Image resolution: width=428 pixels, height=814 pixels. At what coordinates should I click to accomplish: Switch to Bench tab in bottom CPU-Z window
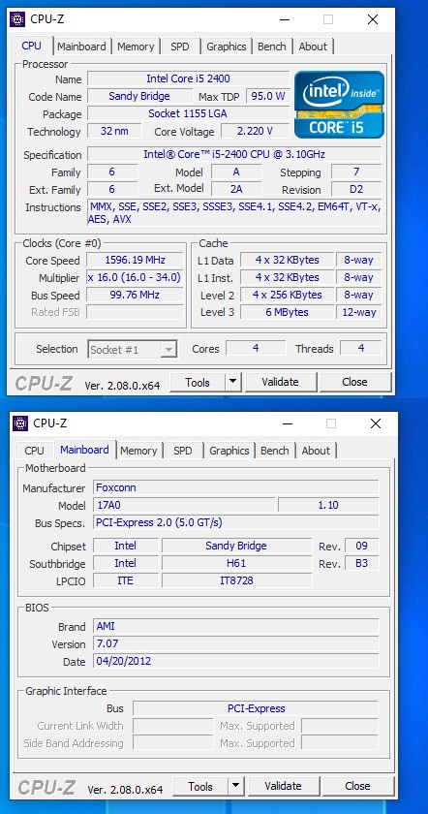coord(274,451)
